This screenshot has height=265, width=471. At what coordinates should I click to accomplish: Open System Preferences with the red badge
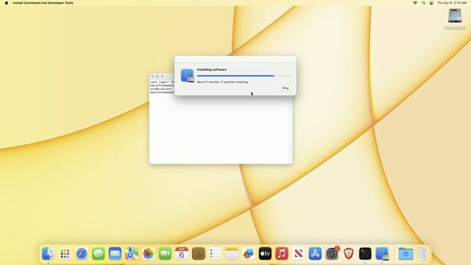[332, 253]
